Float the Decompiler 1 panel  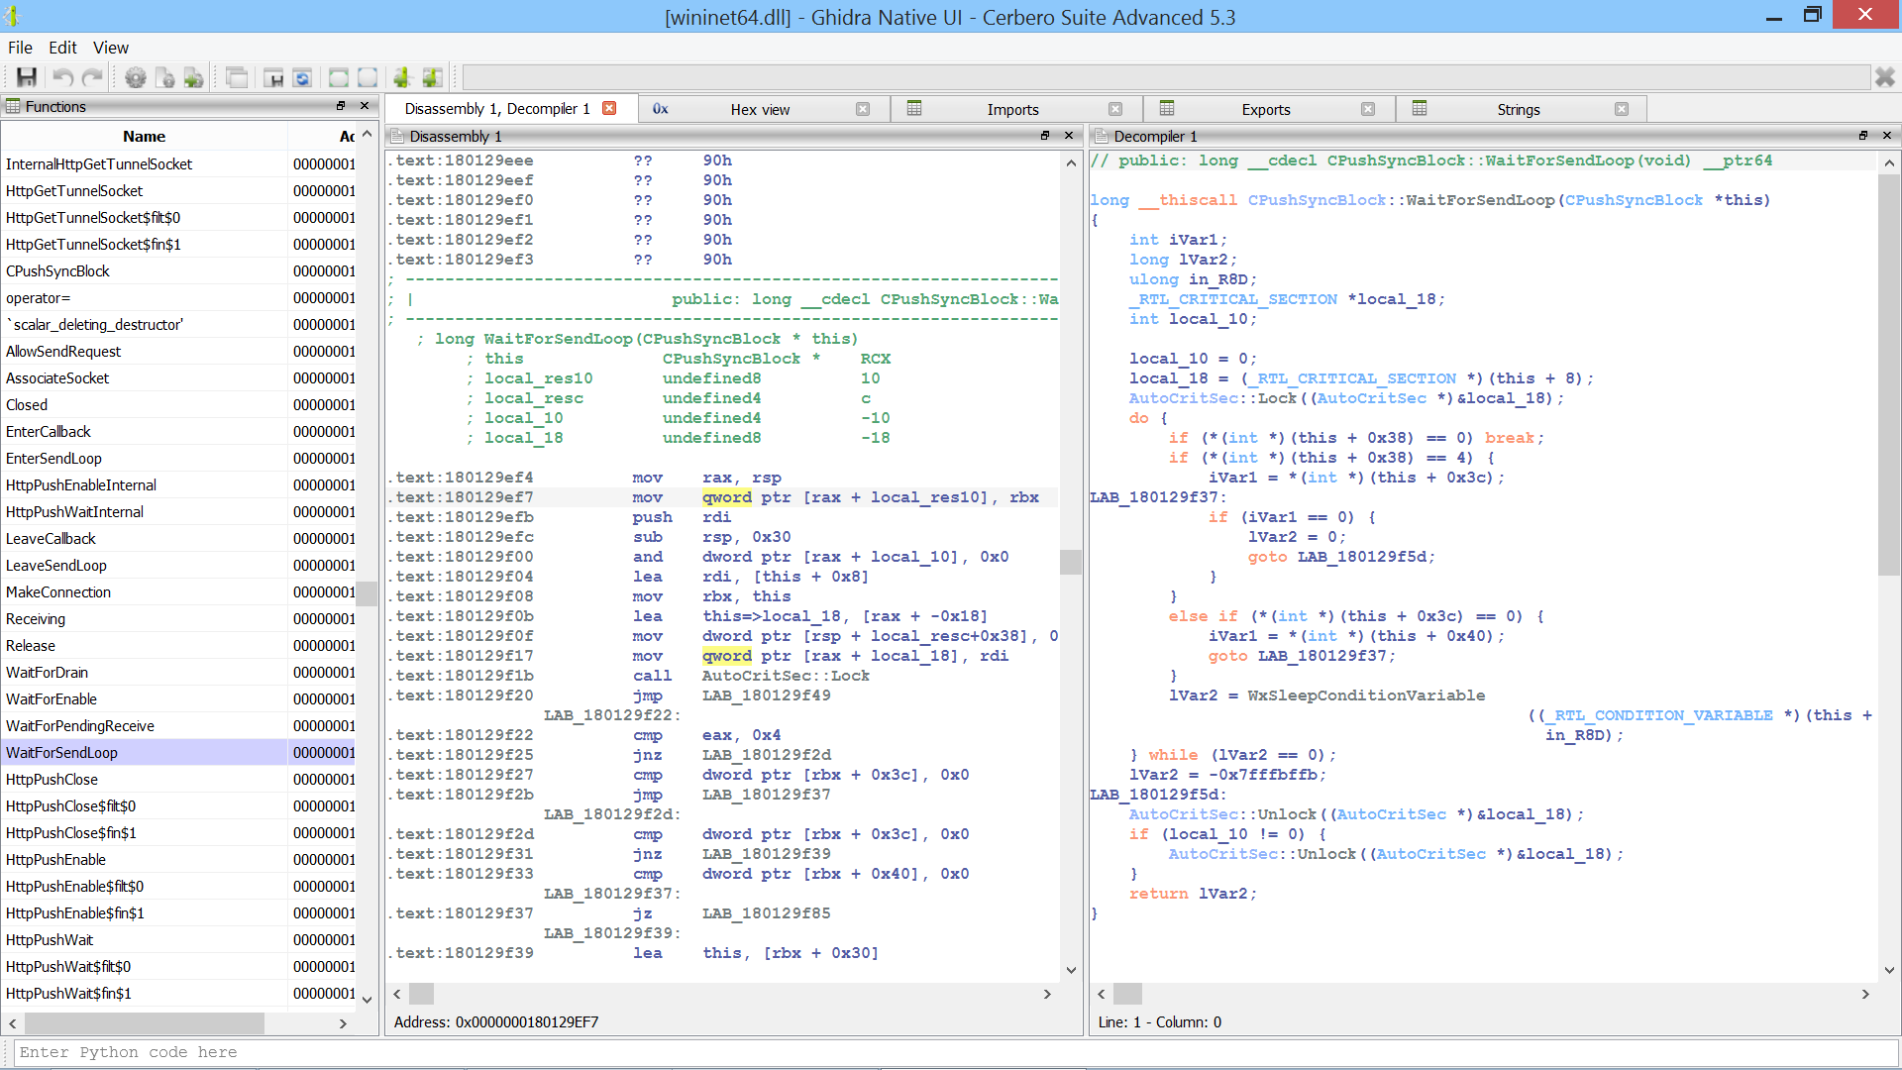click(x=1863, y=136)
